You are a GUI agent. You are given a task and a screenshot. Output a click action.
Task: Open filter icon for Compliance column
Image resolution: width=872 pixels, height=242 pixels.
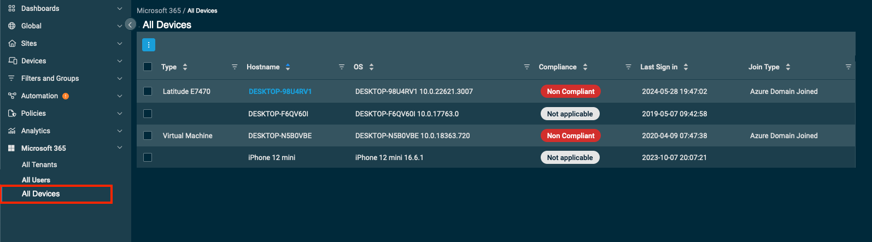[x=628, y=67]
